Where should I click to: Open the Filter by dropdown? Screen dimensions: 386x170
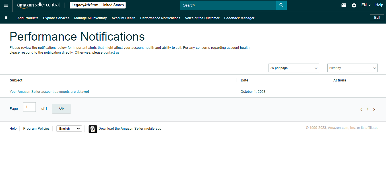(x=352, y=68)
